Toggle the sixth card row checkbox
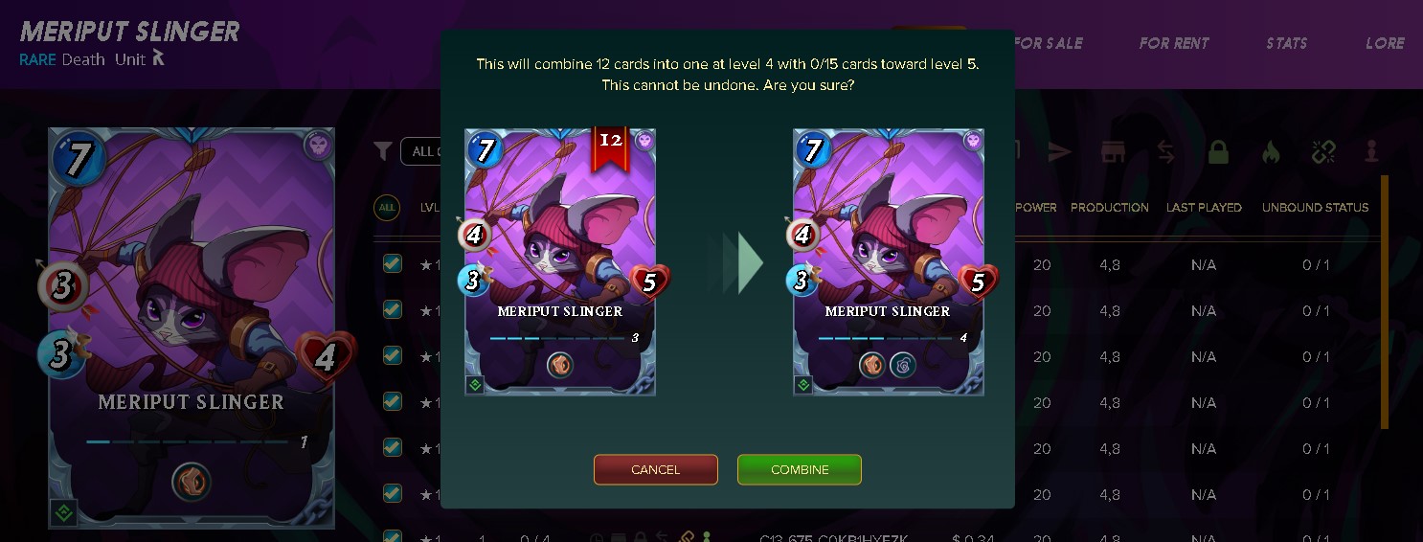The image size is (1423, 542). coord(393,493)
